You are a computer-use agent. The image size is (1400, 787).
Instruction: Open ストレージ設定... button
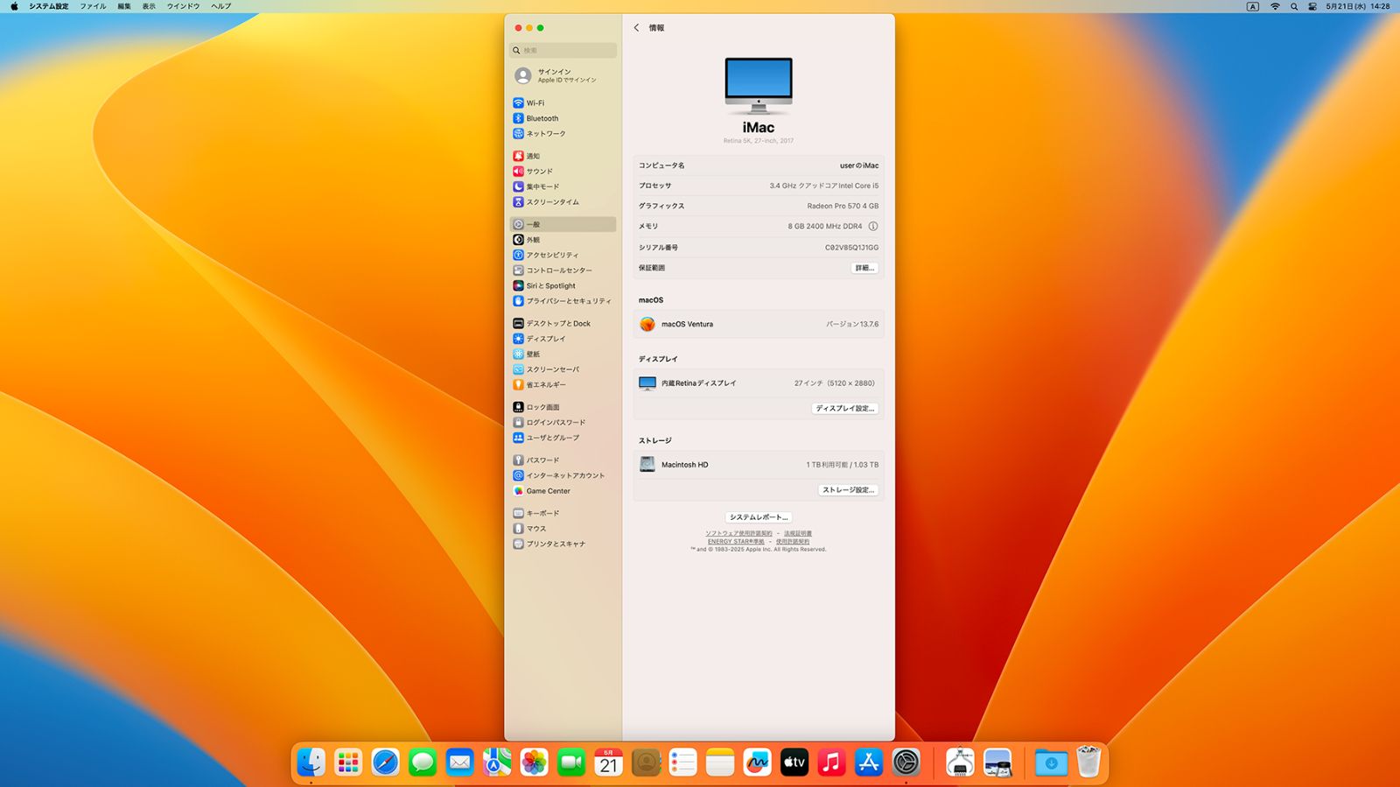849,490
